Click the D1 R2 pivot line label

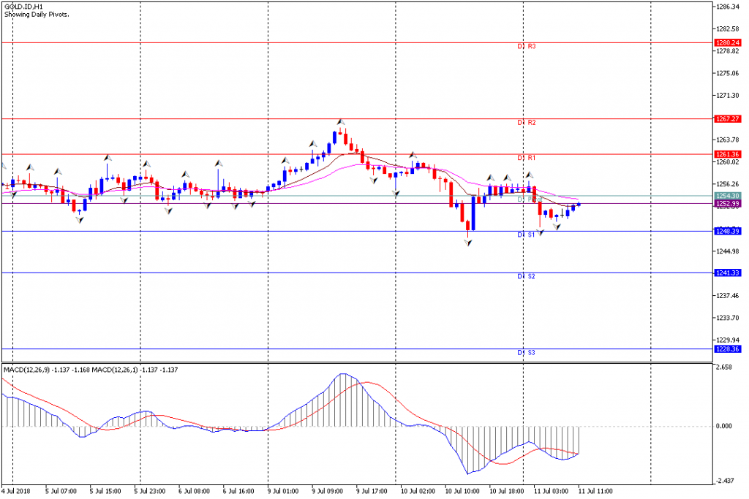tap(527, 123)
